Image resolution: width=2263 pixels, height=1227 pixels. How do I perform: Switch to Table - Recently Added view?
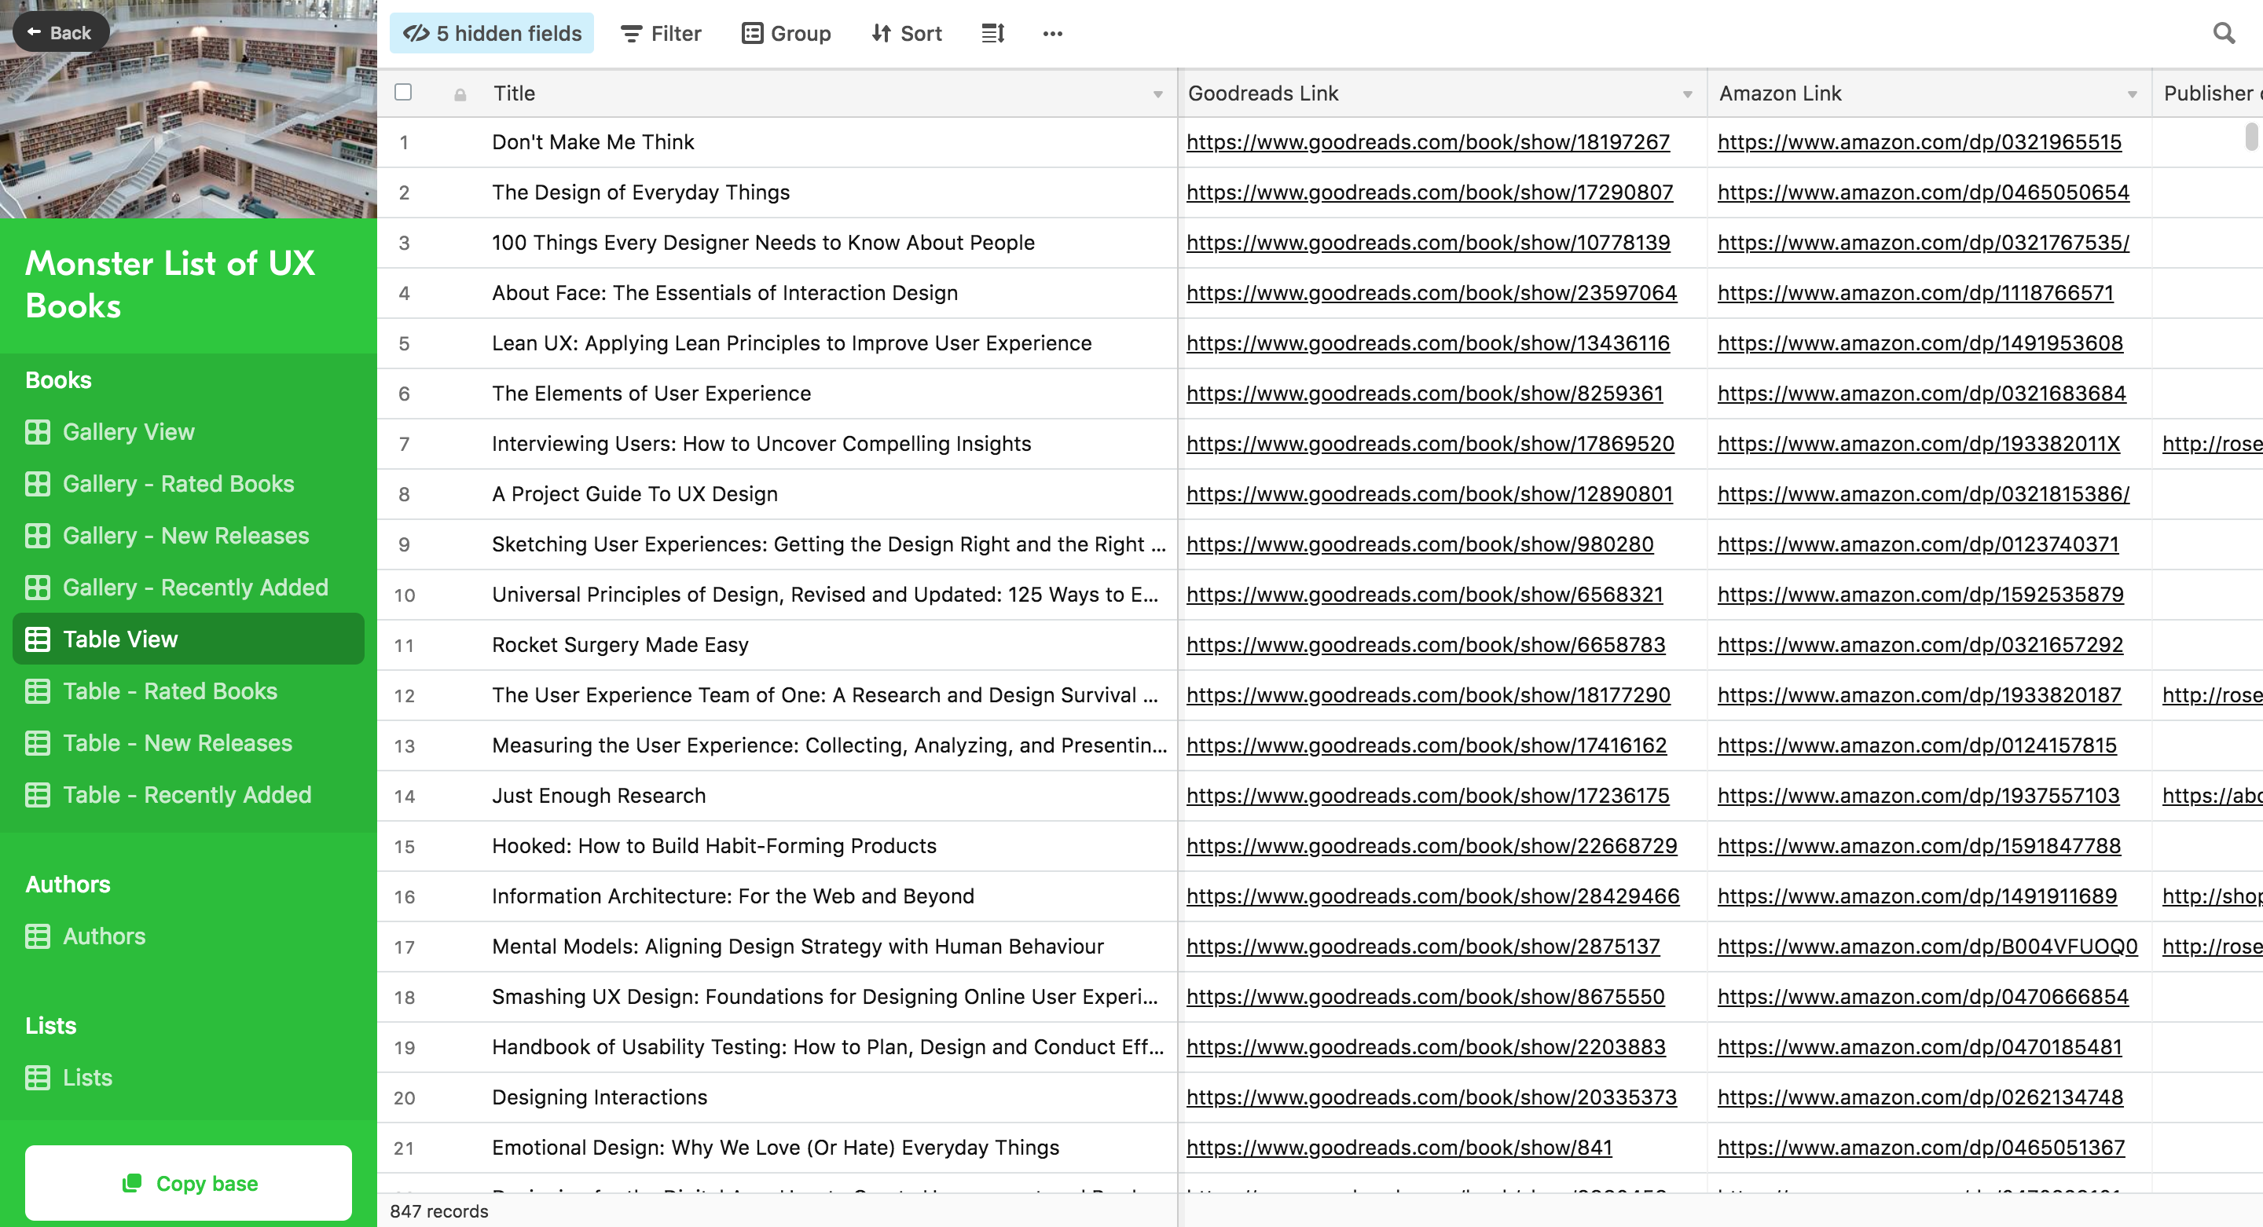point(188,795)
